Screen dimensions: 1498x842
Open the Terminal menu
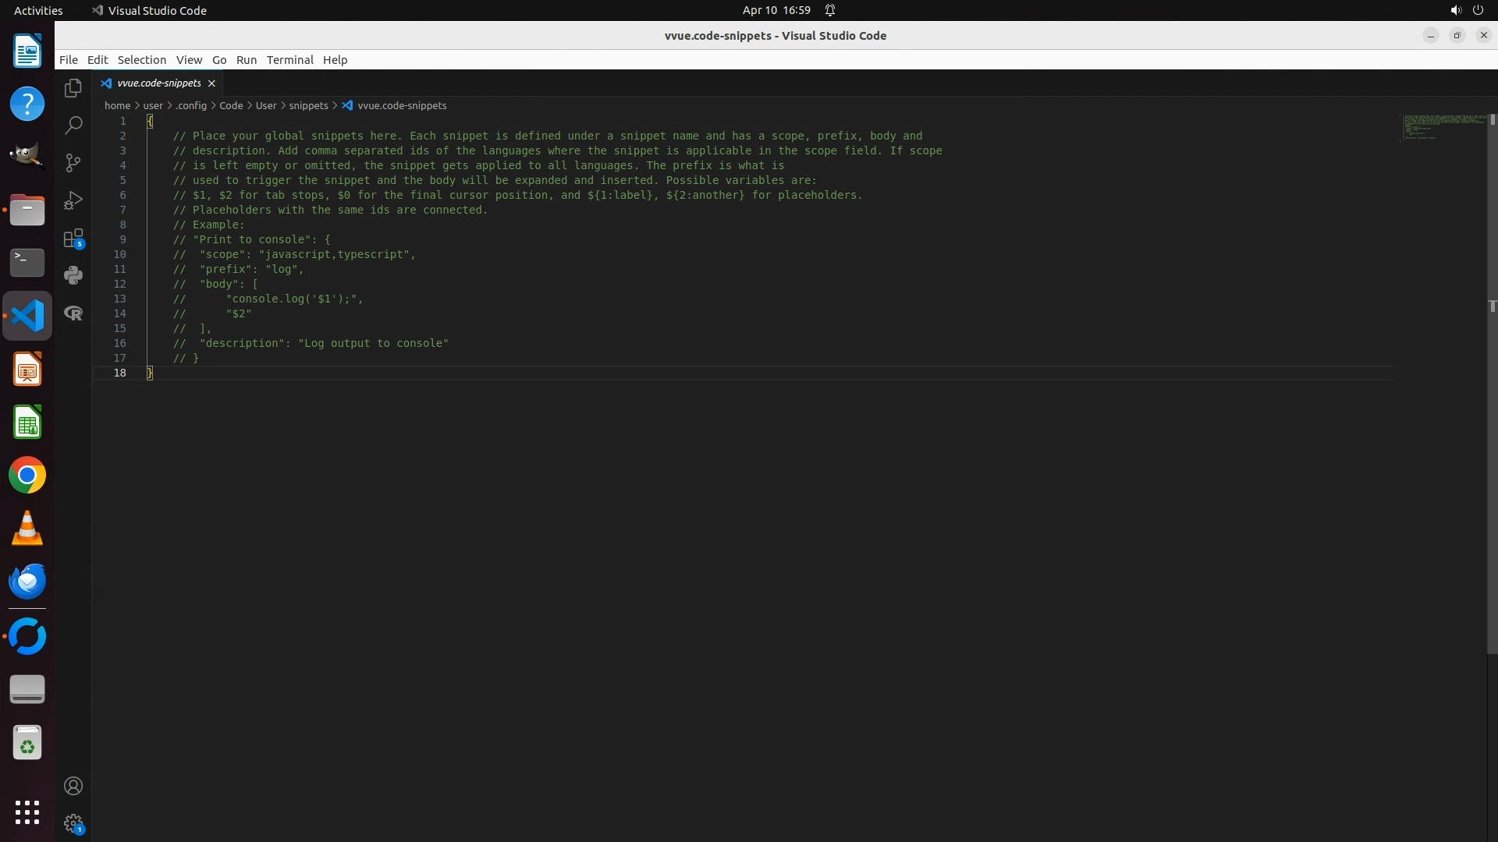tap(289, 60)
